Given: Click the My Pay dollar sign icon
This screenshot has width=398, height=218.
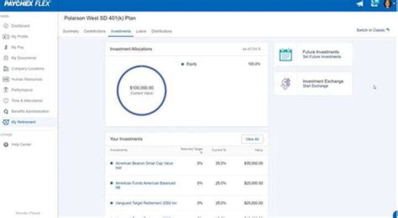Looking at the screenshot, I should 6,47.
